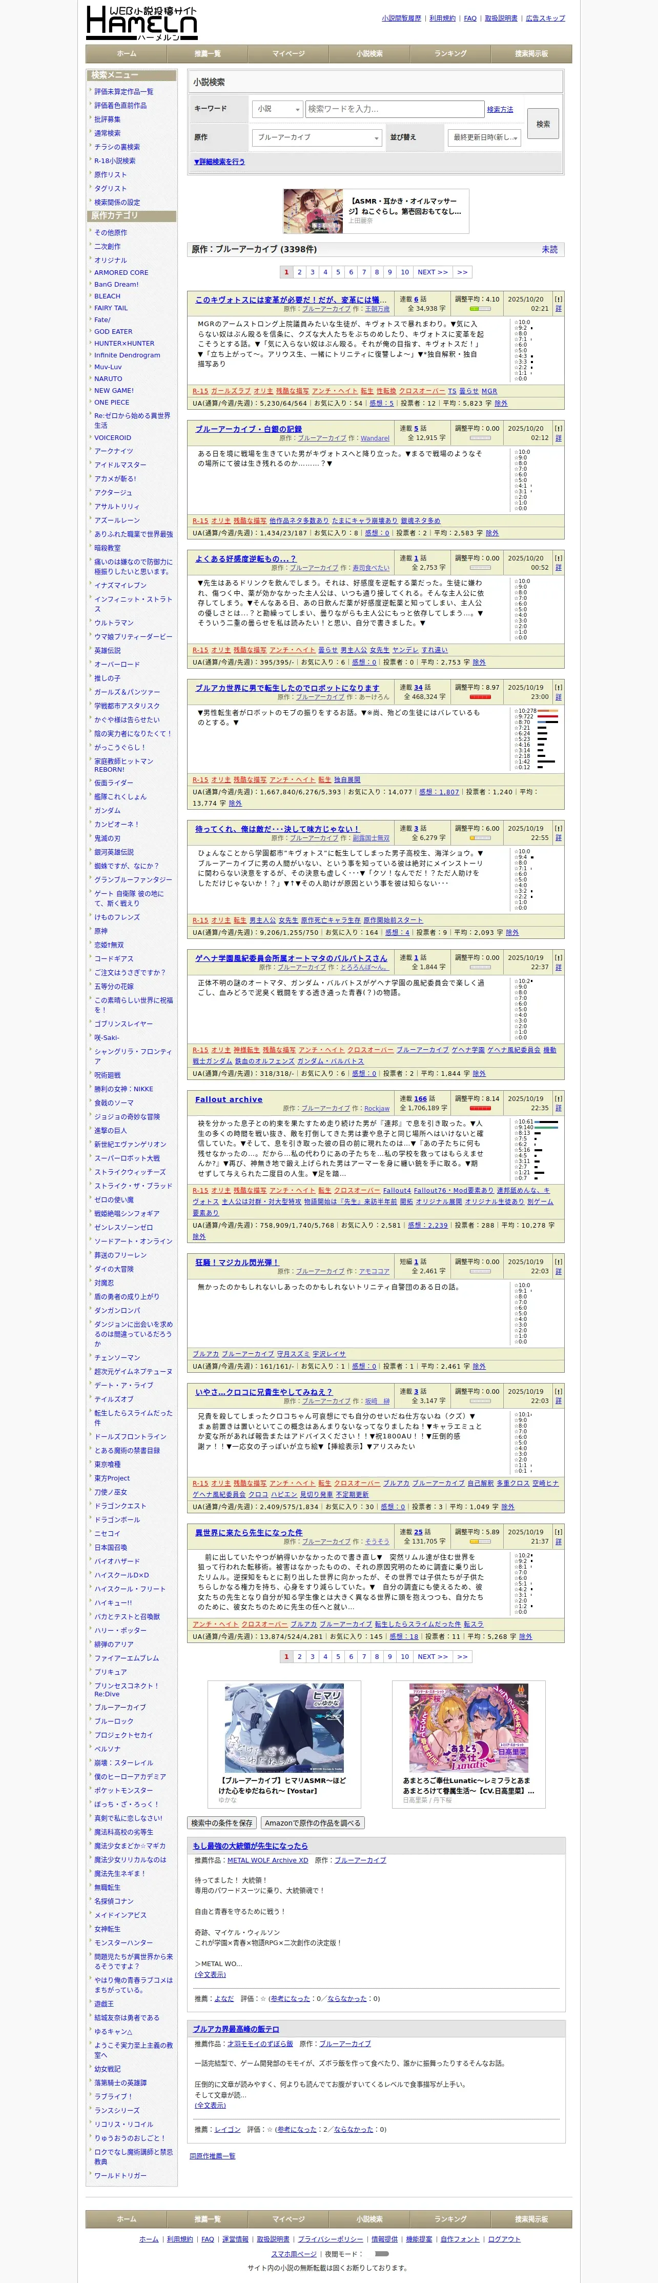
Task: Open プライバシーポリシー in footer
Action: click(x=330, y=2239)
